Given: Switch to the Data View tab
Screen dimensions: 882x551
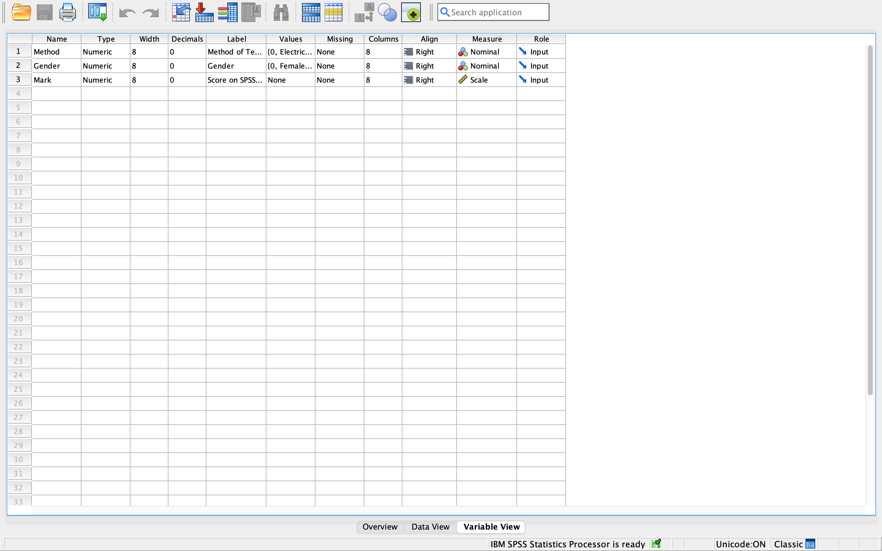Looking at the screenshot, I should 430,527.
